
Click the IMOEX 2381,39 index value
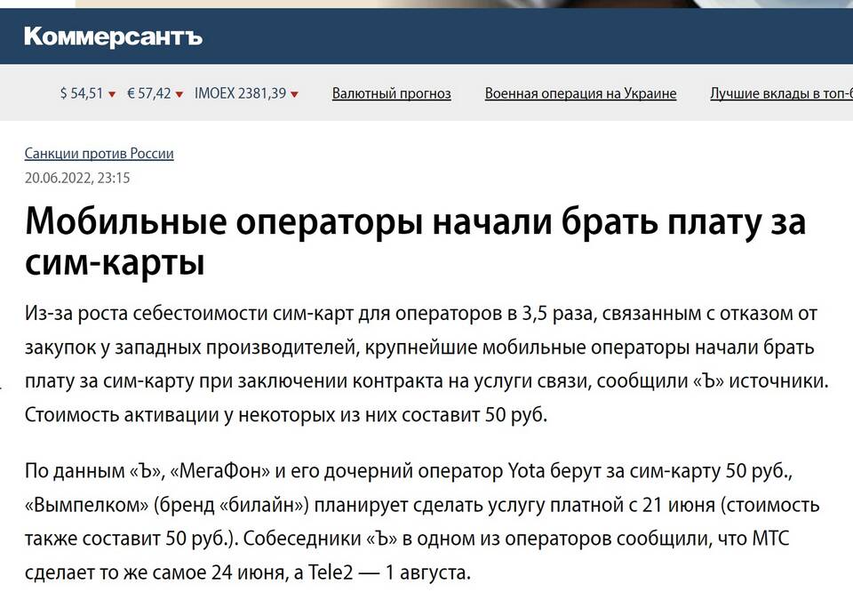(x=241, y=93)
